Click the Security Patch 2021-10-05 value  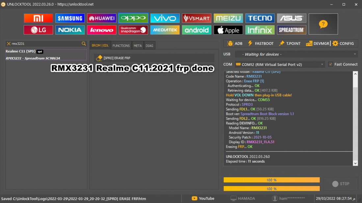tap(263, 137)
